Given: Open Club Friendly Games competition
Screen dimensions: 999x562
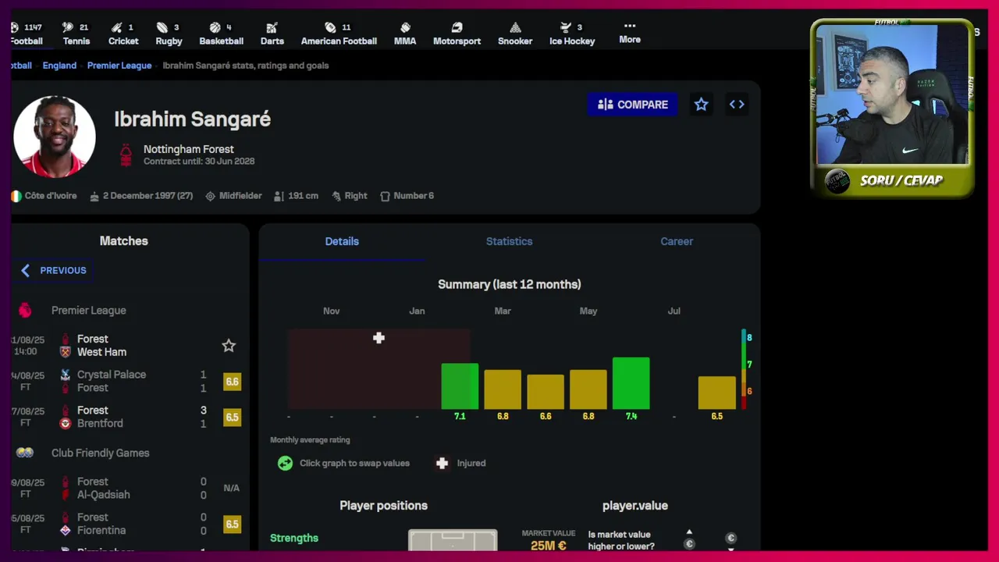Looking at the screenshot, I should coord(101,453).
